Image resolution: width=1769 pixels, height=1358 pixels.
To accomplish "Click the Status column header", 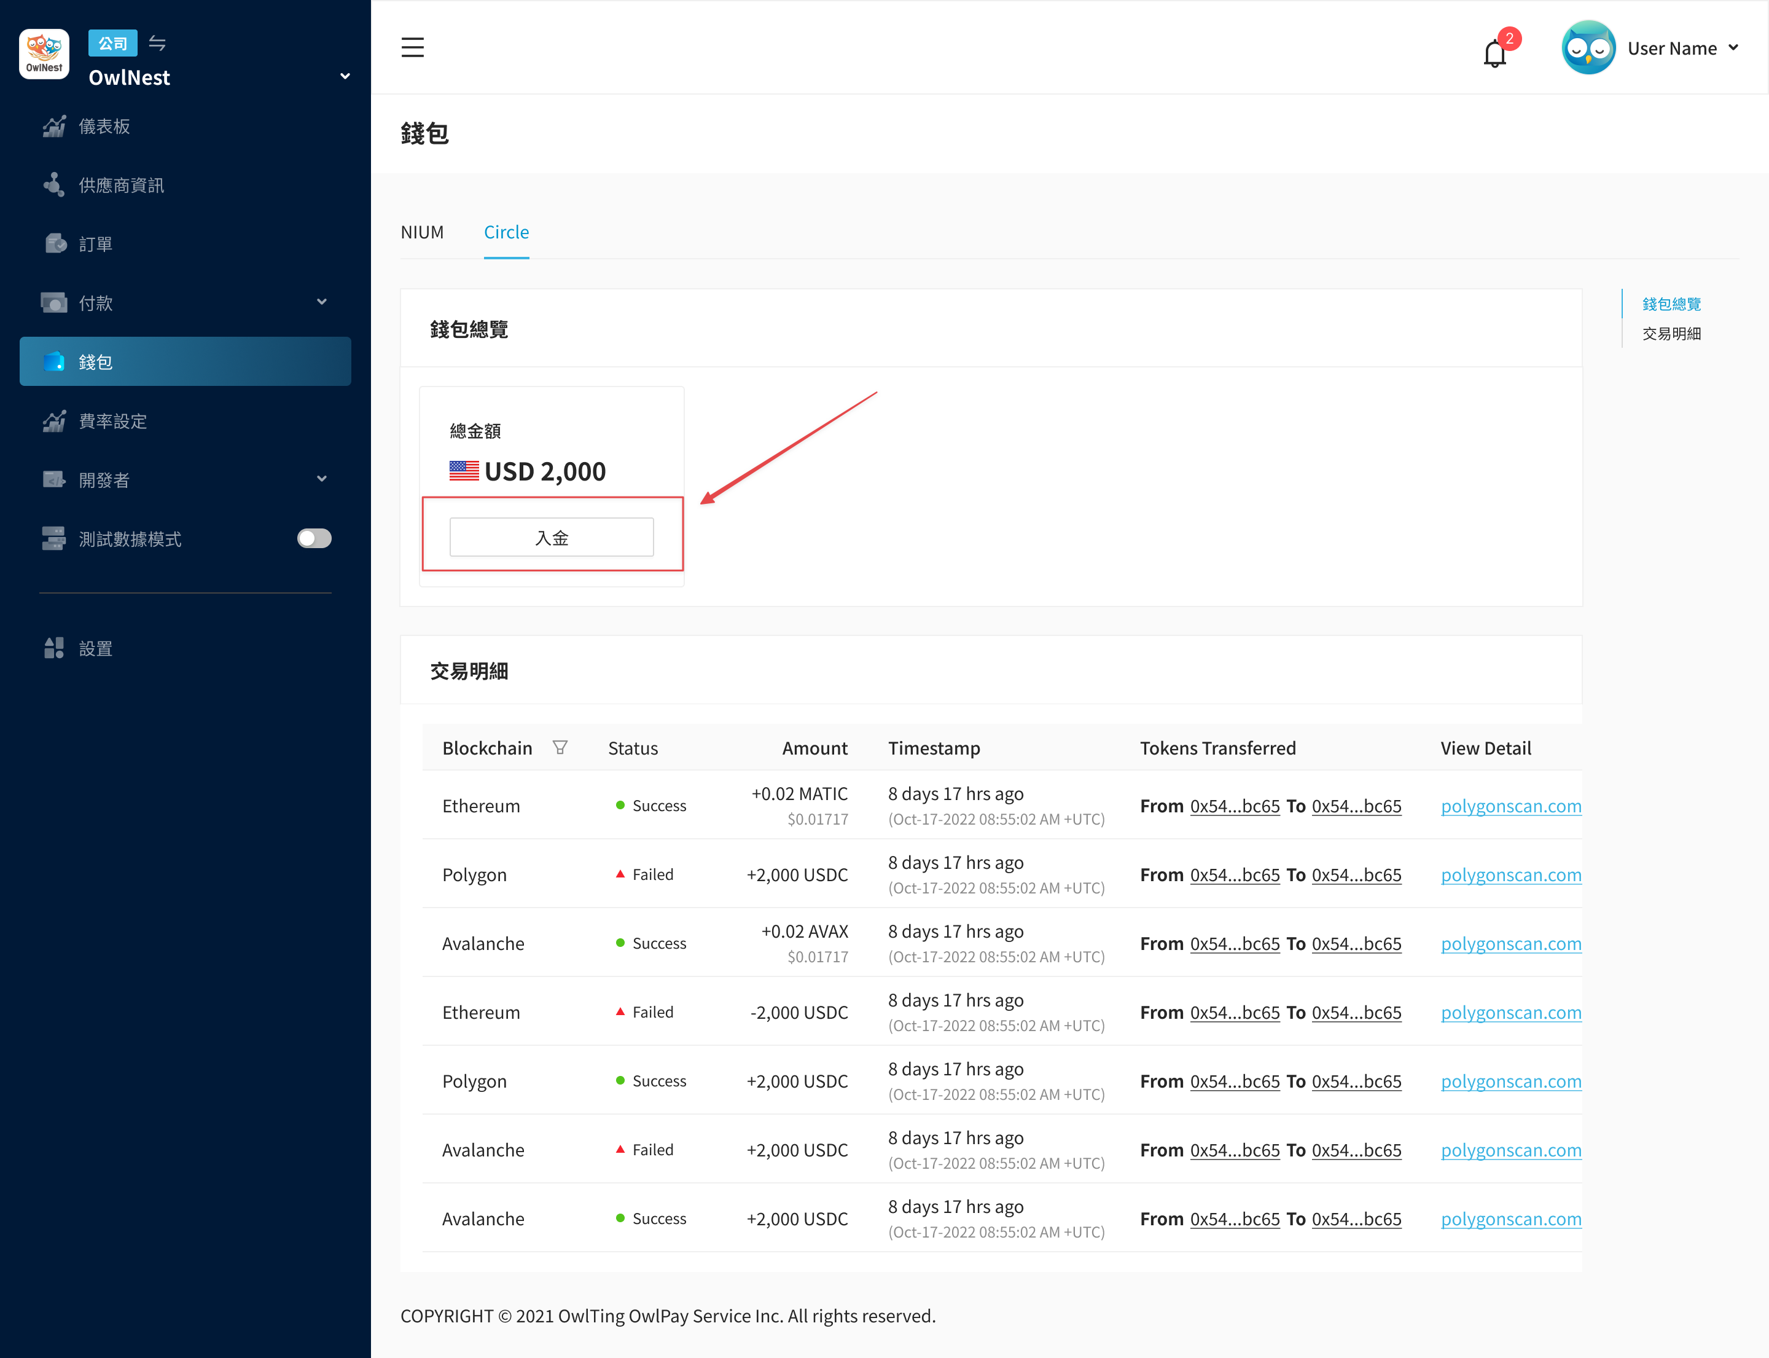I will 633,748.
